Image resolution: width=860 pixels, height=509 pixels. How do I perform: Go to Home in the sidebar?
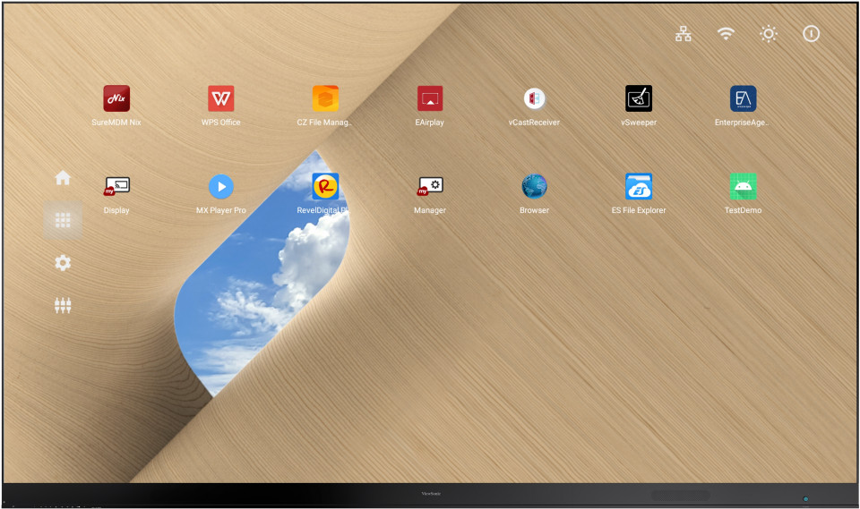click(63, 178)
